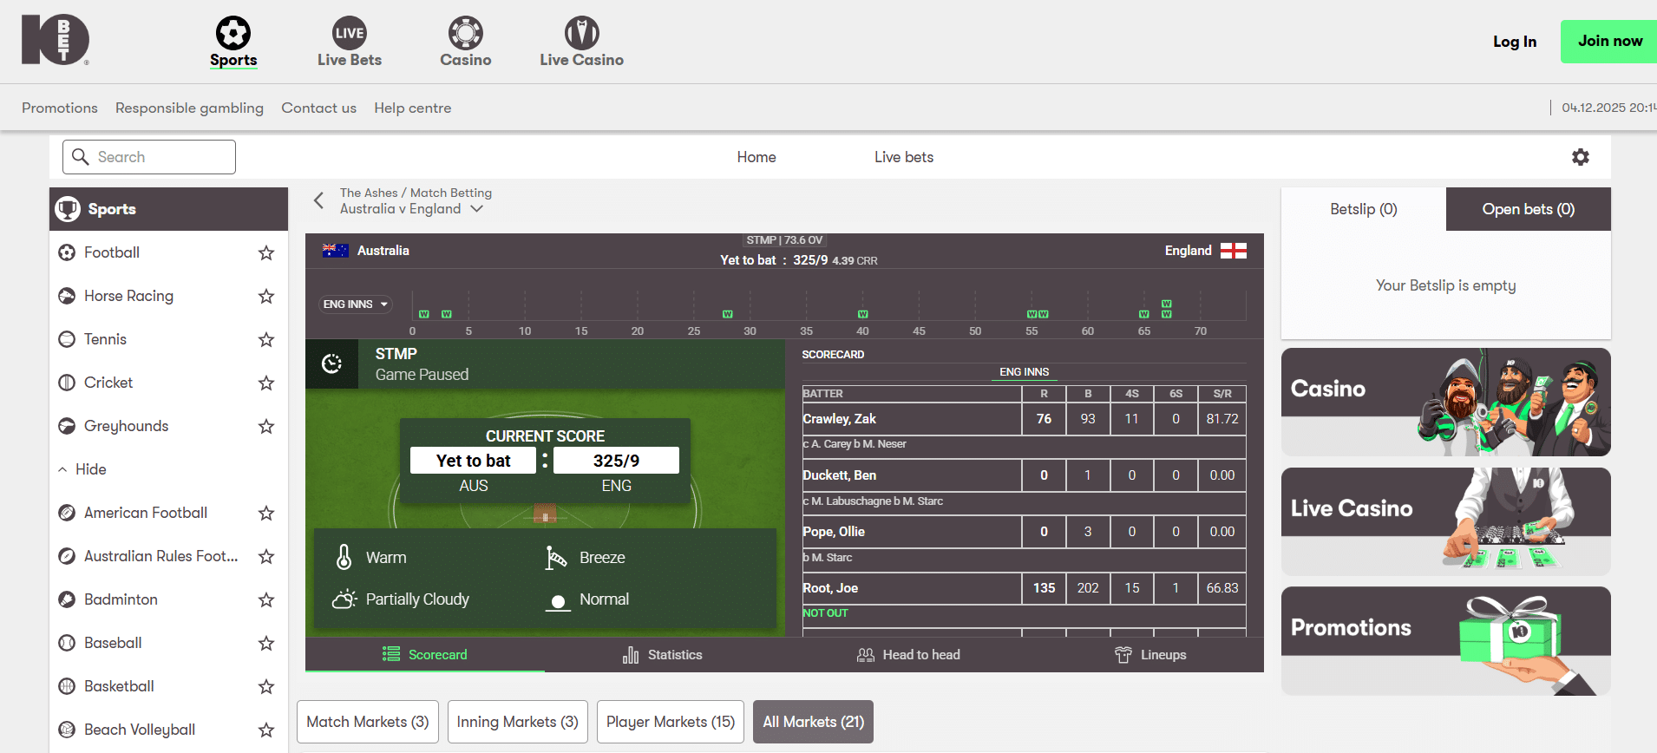The height and width of the screenshot is (753, 1657).
Task: Select the Open bets (0) tab
Action: click(x=1529, y=209)
